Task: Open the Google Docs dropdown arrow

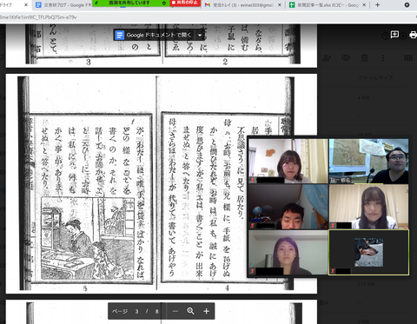Action: [x=200, y=35]
